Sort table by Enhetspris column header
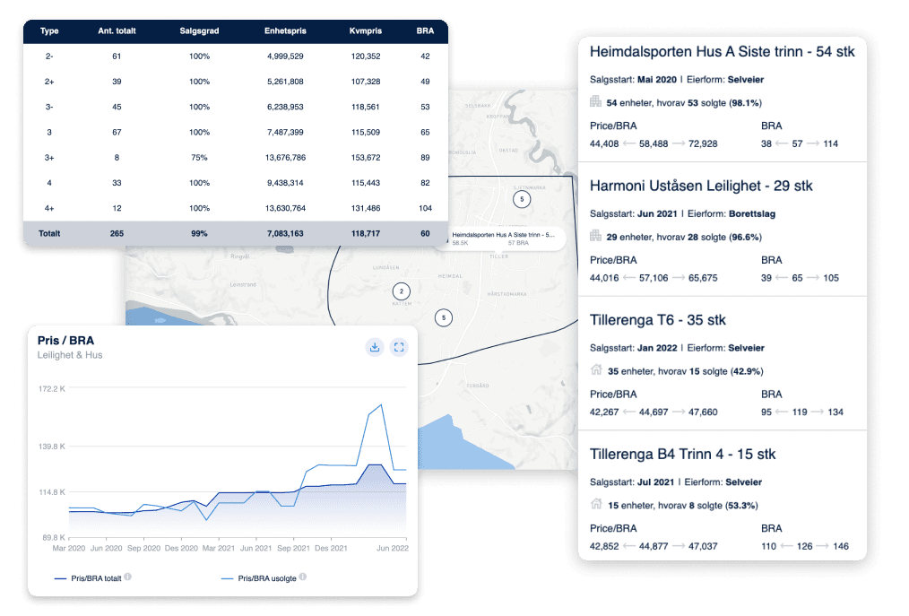Viewport: 909px width, 616px height. point(284,30)
